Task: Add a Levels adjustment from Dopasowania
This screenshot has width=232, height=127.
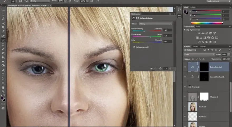Action: pos(203,33)
